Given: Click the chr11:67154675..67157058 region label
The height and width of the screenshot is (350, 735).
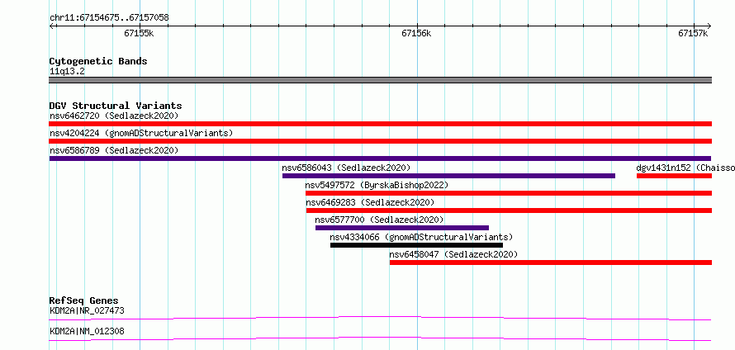Looking at the screenshot, I should (x=109, y=18).
